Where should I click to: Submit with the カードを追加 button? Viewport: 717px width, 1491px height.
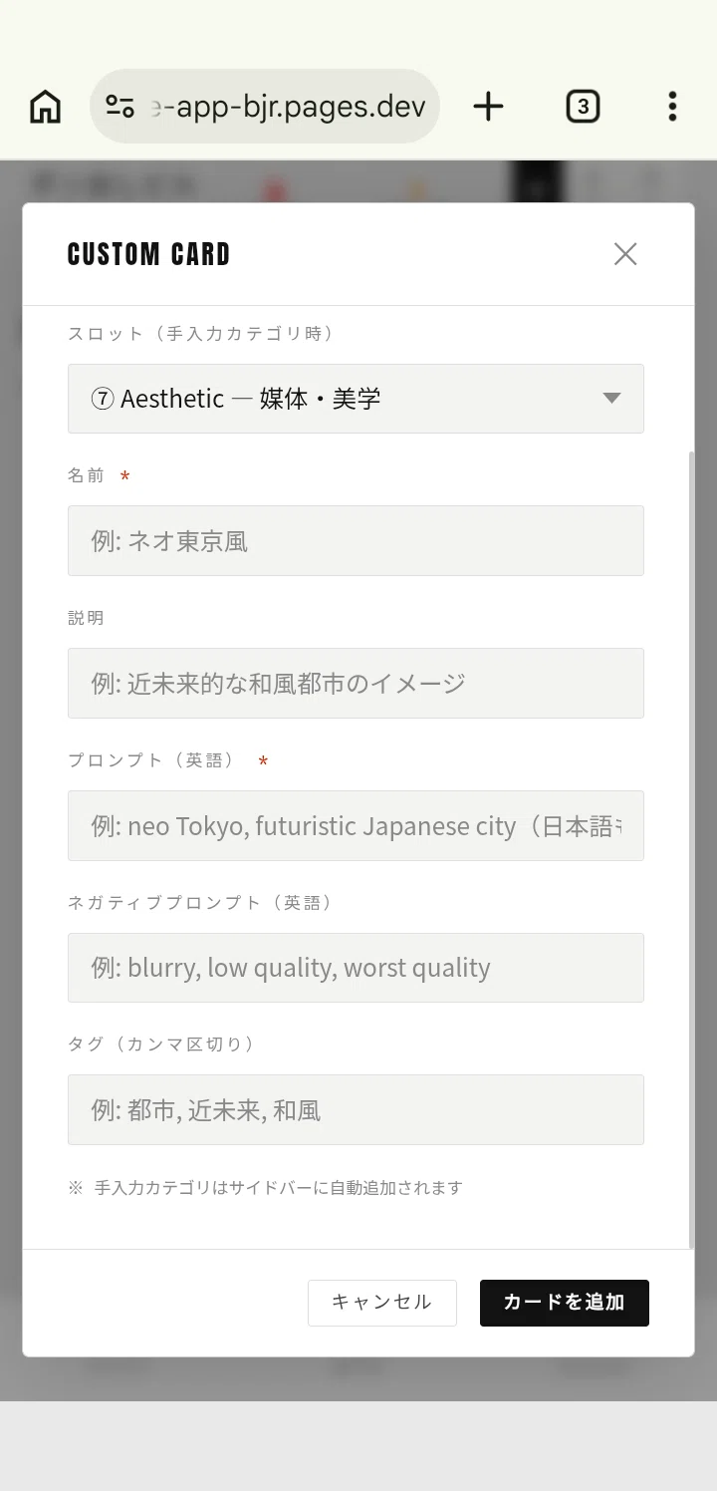click(x=565, y=1303)
